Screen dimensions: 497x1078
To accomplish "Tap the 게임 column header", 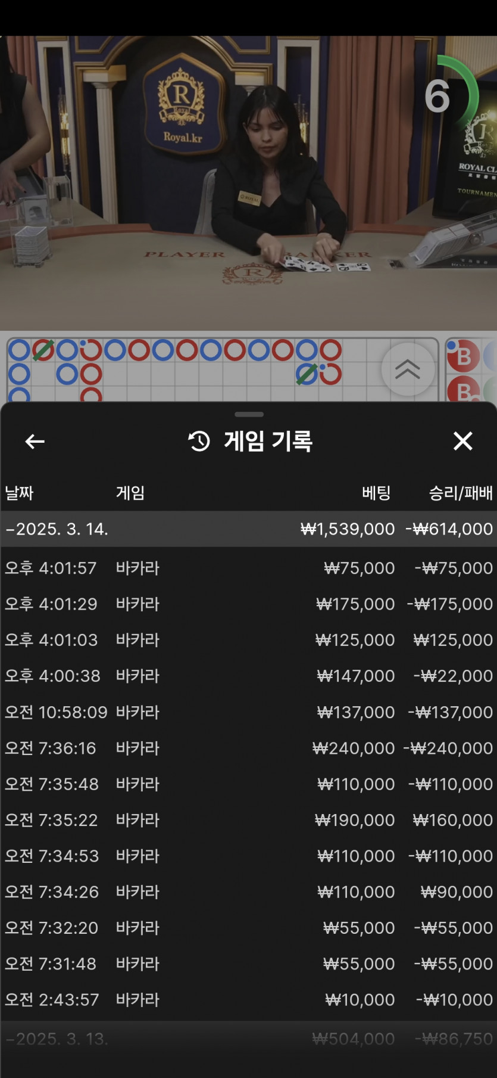I will [130, 493].
